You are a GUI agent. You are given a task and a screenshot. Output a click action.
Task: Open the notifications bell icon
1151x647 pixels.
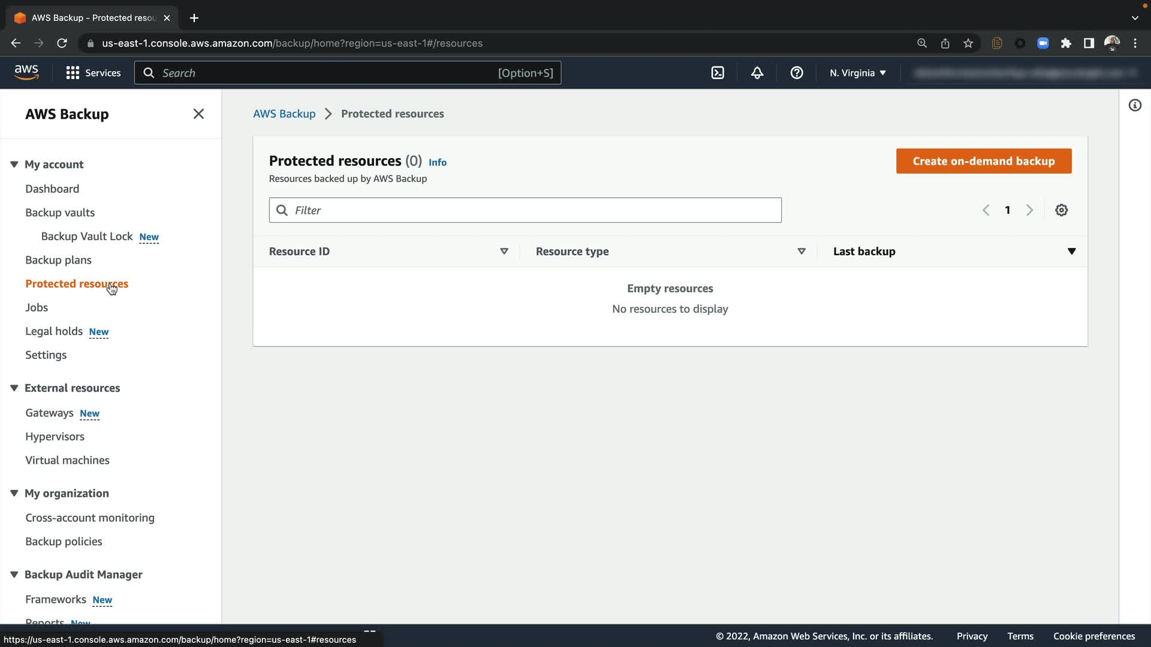(x=757, y=73)
